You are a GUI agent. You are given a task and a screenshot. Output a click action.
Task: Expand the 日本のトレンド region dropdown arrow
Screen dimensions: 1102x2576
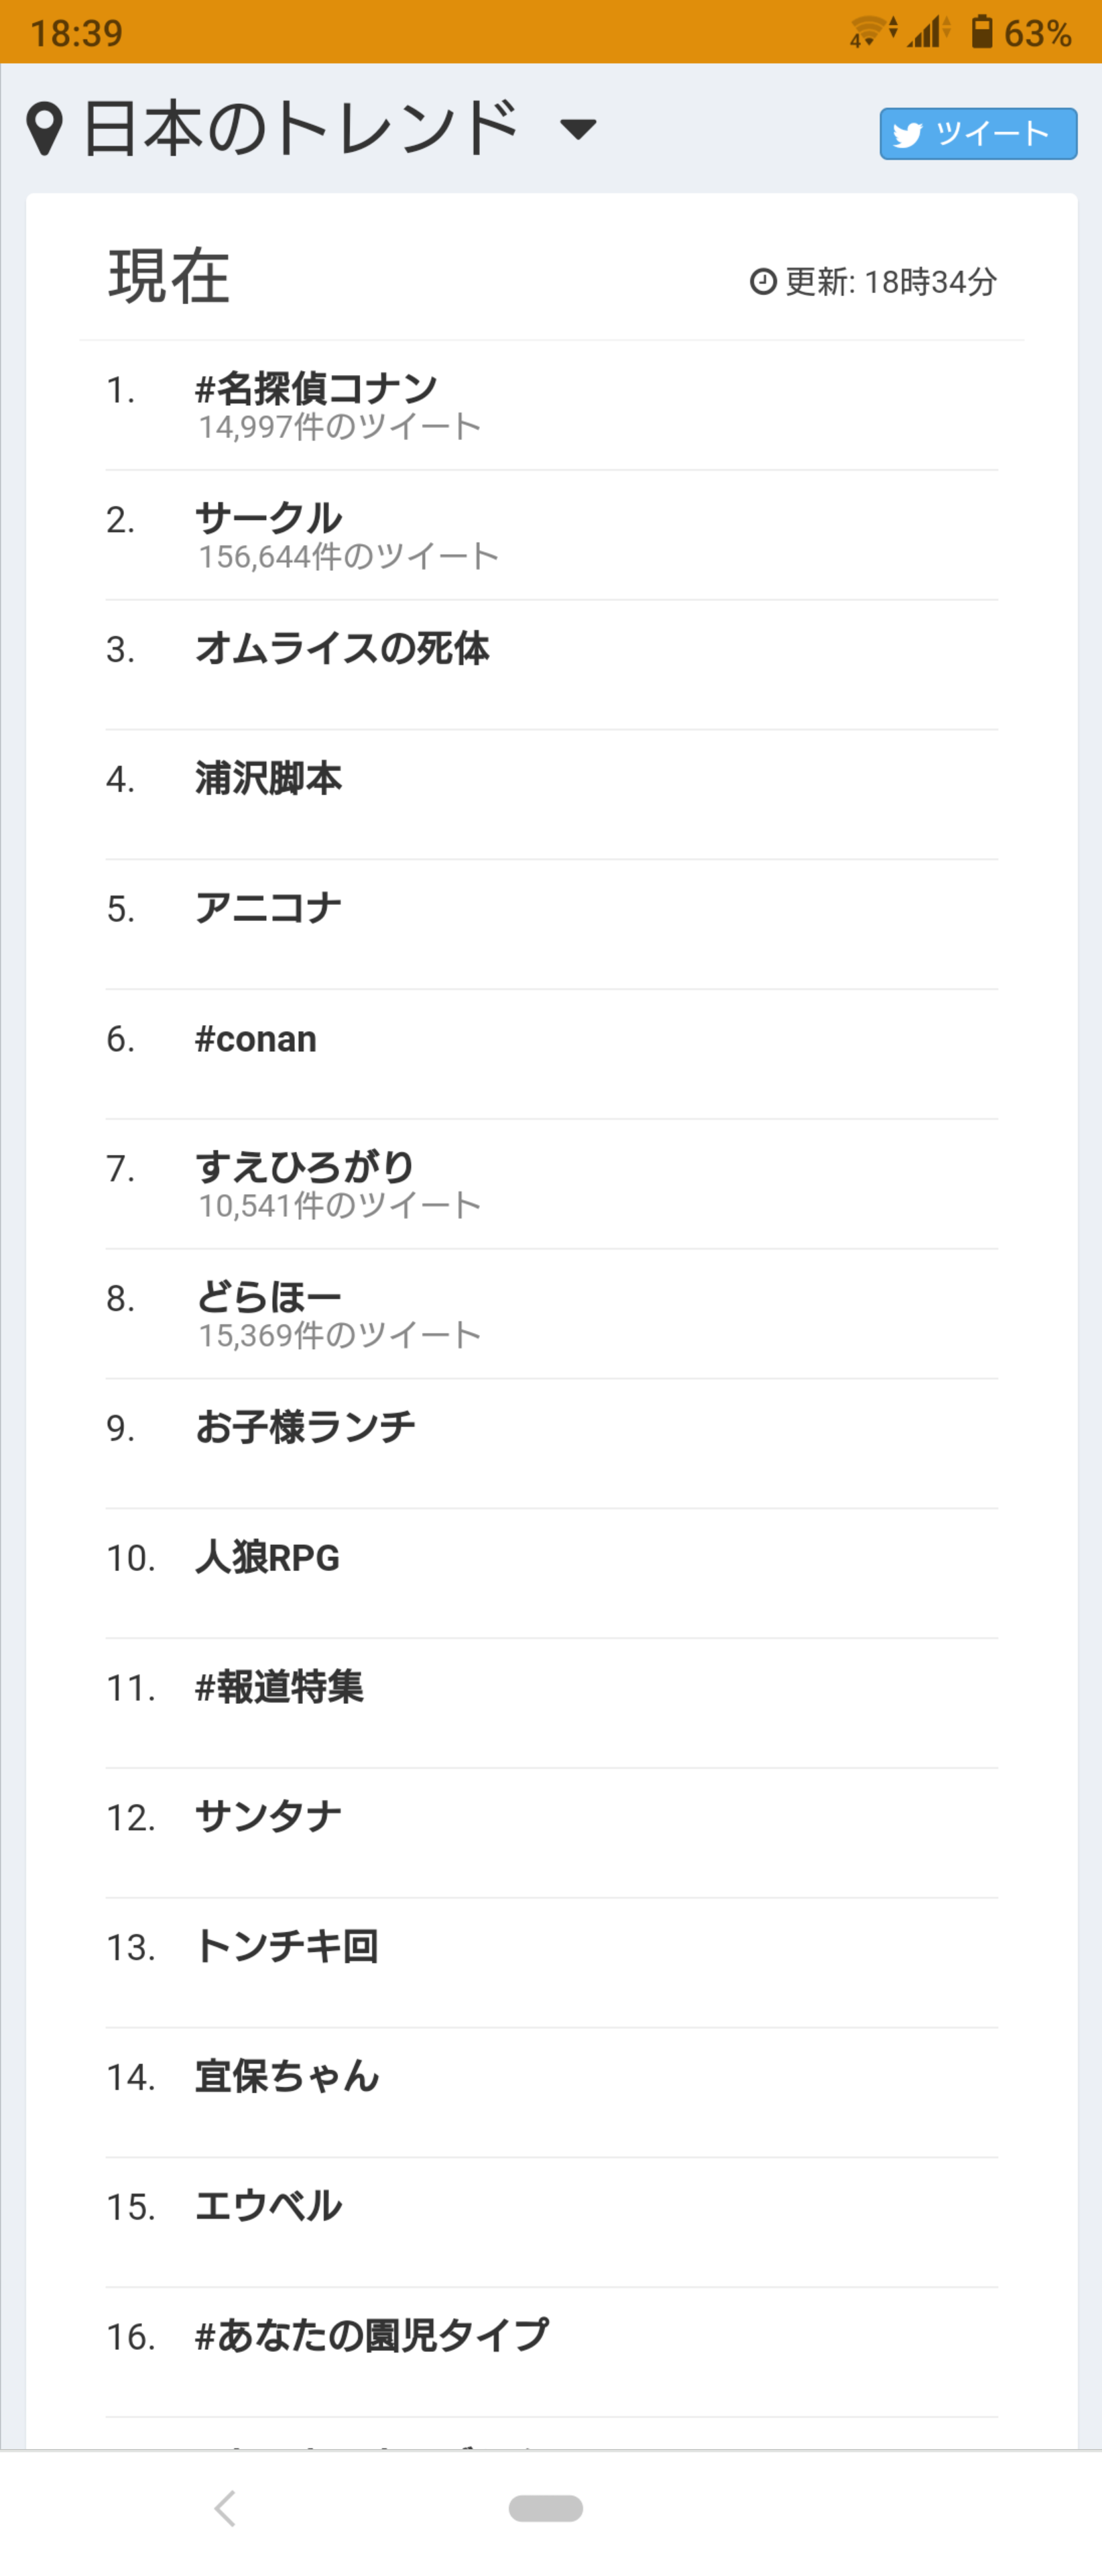point(577,129)
